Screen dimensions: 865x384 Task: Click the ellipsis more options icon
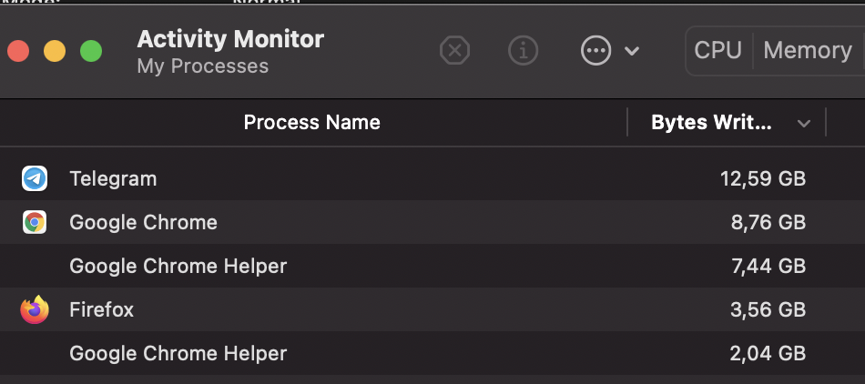(x=595, y=51)
